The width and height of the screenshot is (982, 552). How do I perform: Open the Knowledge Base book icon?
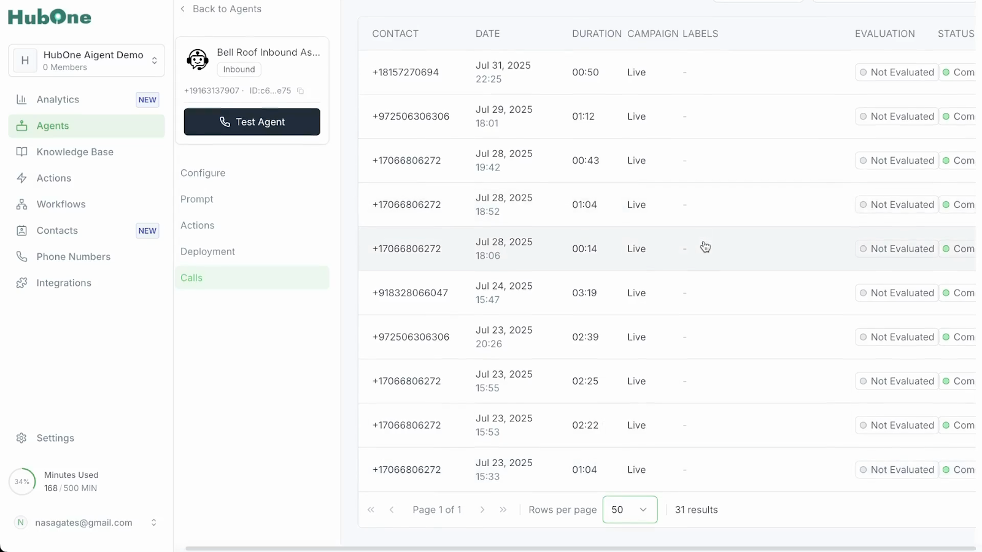[21, 152]
